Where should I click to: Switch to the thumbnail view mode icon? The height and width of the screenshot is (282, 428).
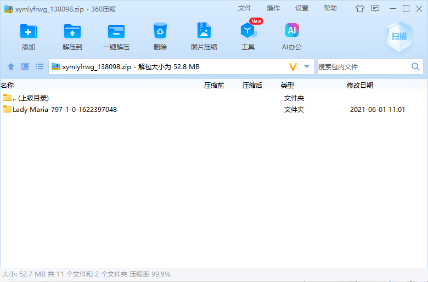pos(25,66)
